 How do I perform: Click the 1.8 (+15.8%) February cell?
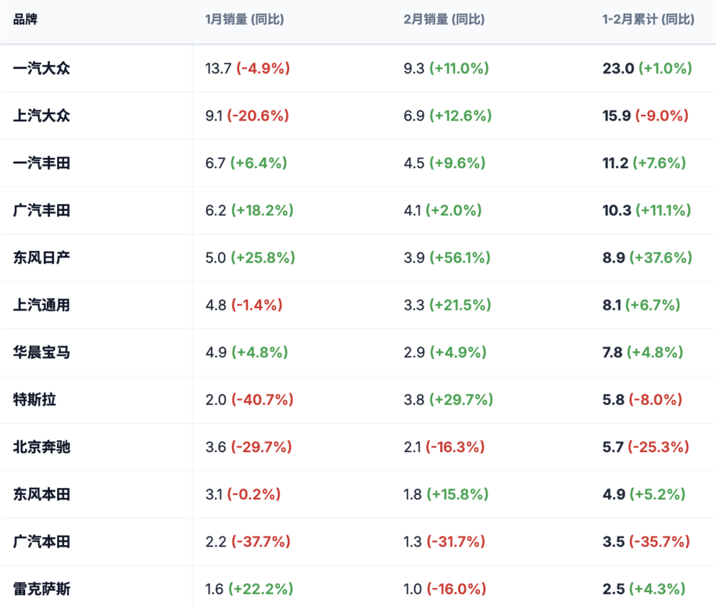(x=446, y=494)
